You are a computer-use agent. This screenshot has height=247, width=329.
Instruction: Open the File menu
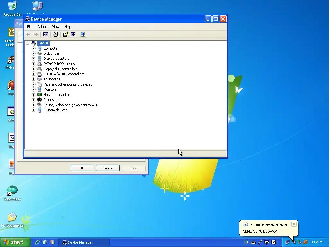(x=30, y=27)
